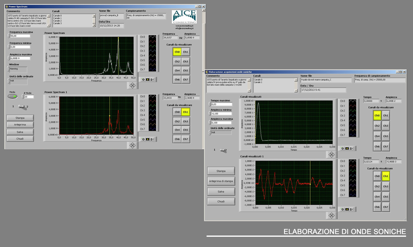Select the zoom tool under the Power Spectrum graph
413x247 pixels.
pyautogui.click(x=147, y=79)
